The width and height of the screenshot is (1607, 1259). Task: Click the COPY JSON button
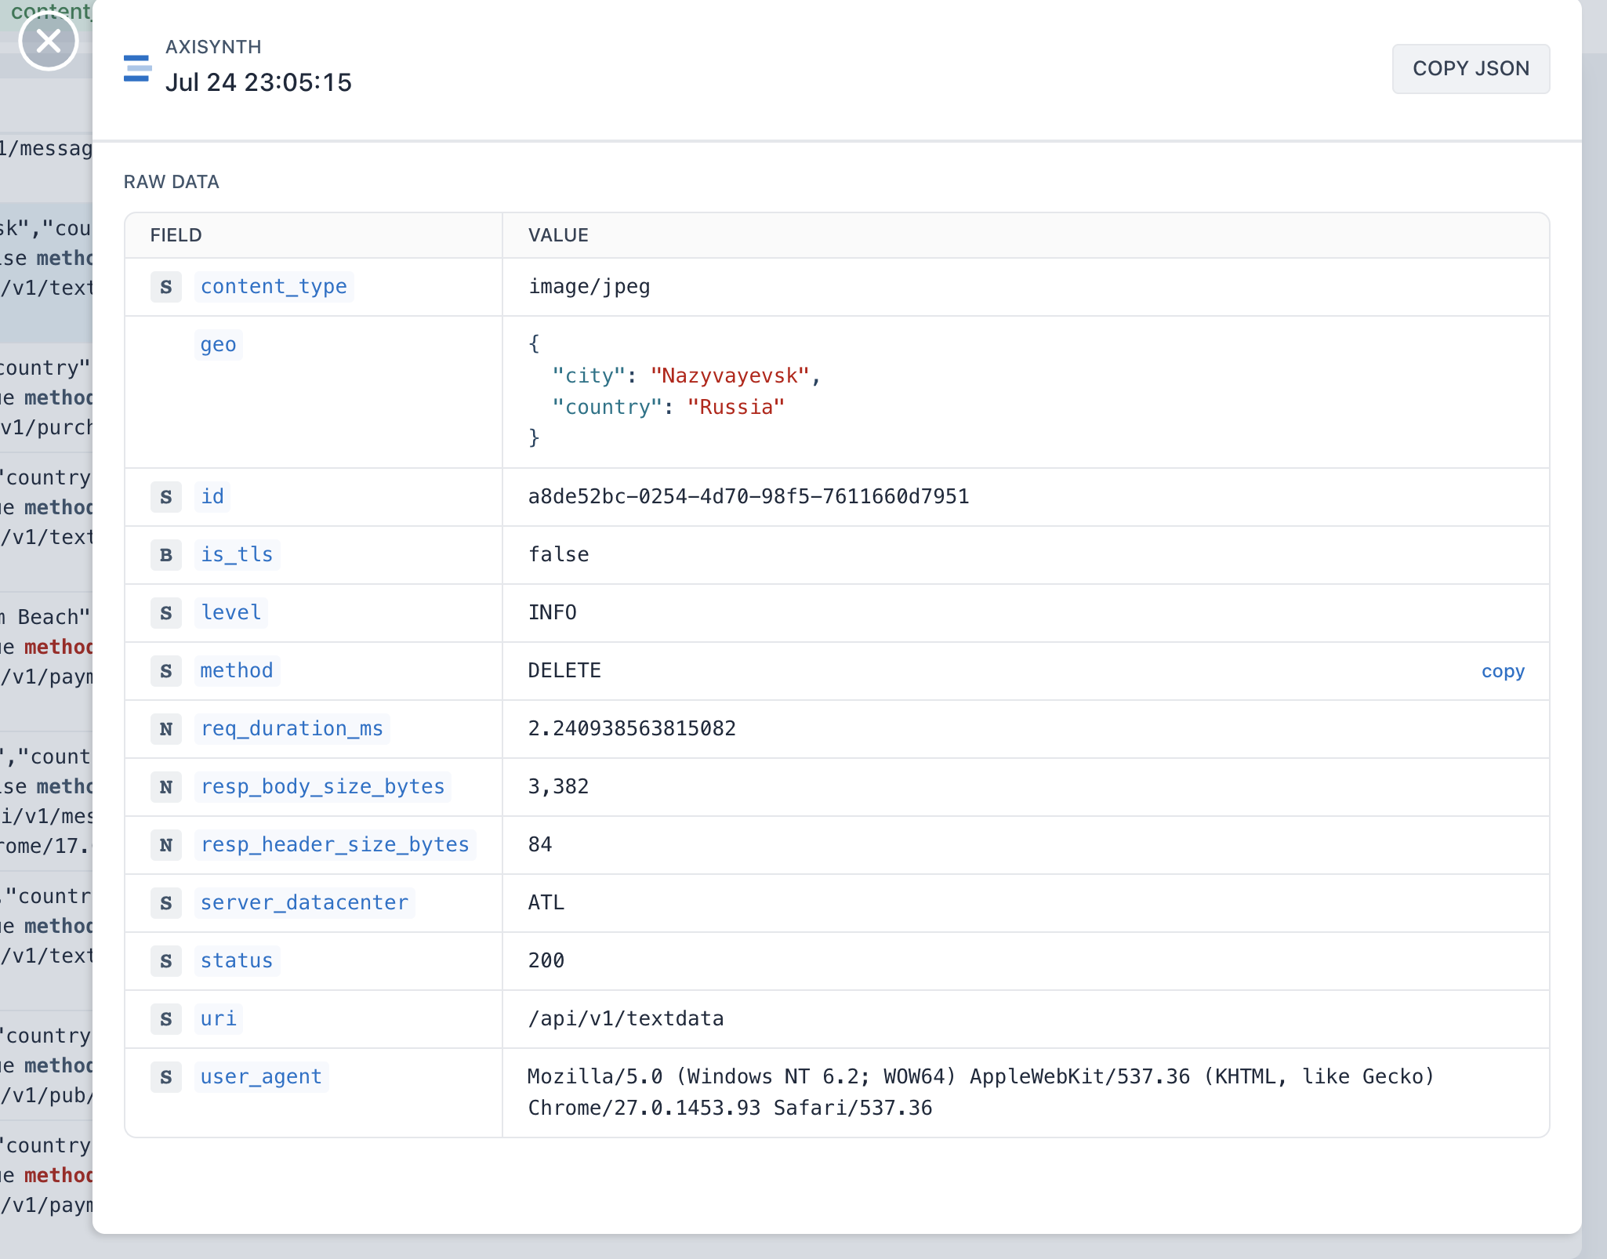coord(1471,68)
